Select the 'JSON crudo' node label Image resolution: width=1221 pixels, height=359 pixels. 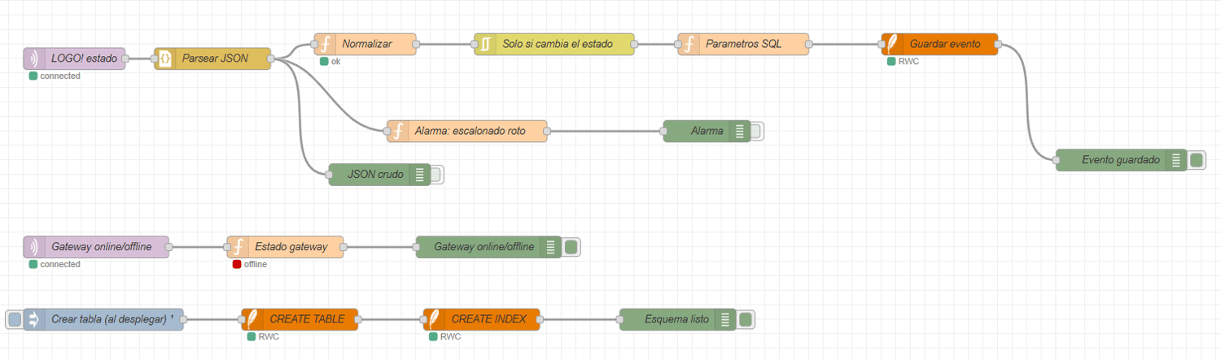[x=375, y=174]
